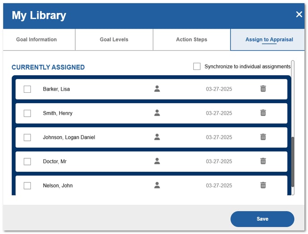Click the My Library title

click(x=39, y=15)
